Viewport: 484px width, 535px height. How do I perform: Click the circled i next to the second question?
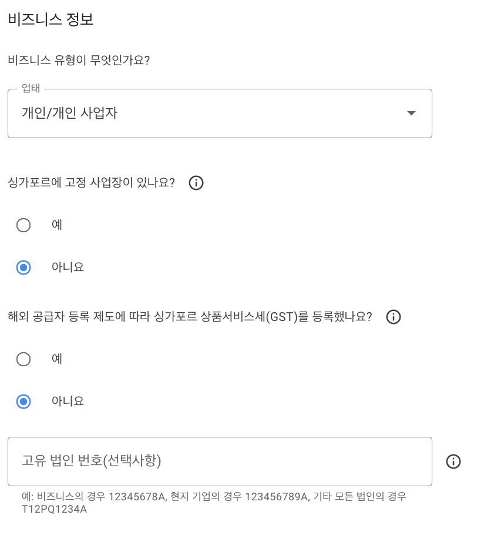point(394,317)
